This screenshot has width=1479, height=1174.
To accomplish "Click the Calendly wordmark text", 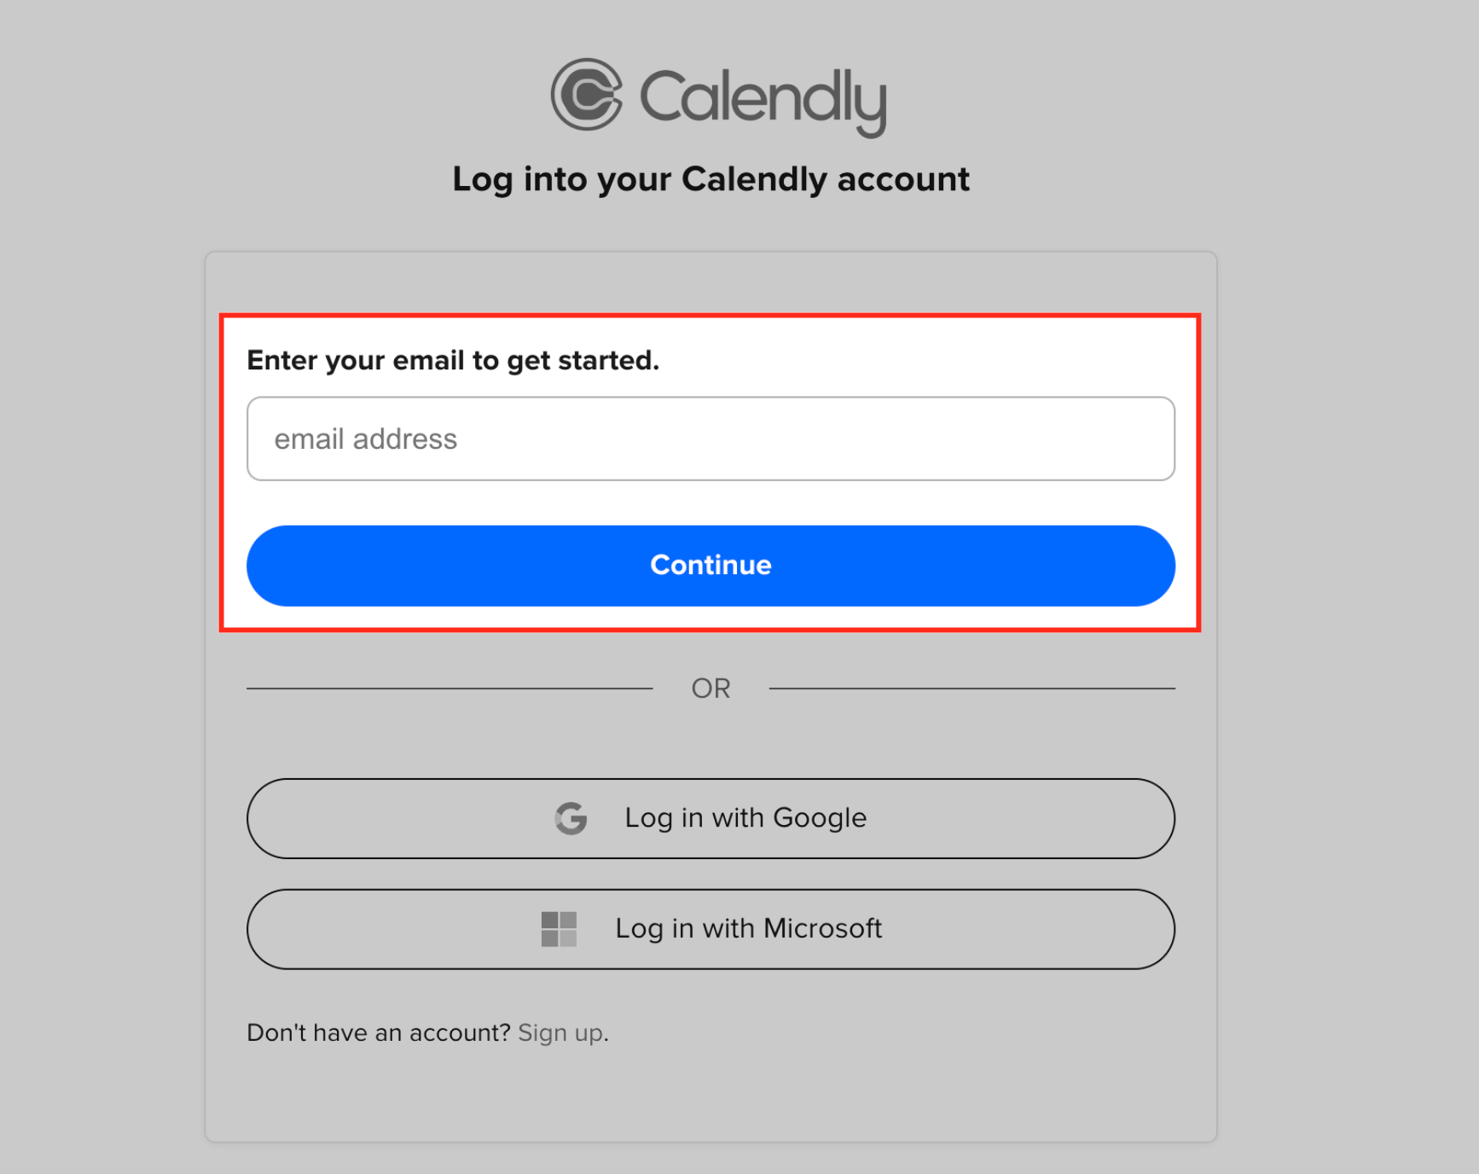I will [763, 102].
